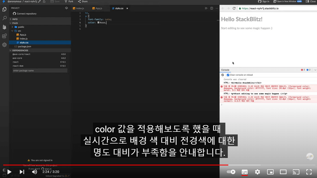Click the Fork button

coord(69,1)
